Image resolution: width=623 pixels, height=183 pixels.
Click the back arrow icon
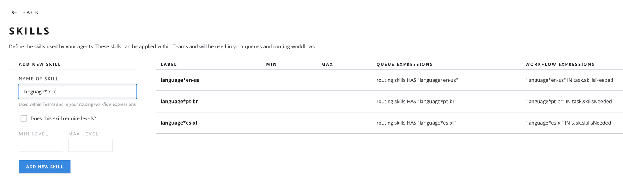[14, 12]
